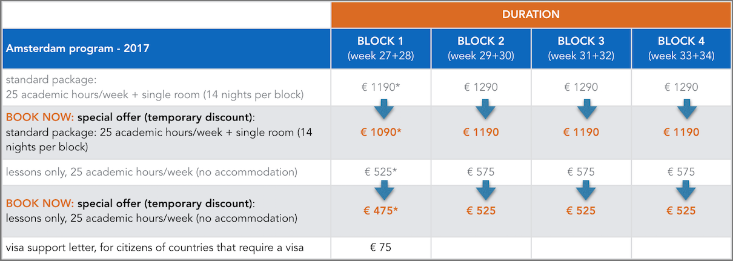Image resolution: width=733 pixels, height=261 pixels.
Task: Click the blue arrow under Block 1 € 1190*
Action: tap(381, 110)
